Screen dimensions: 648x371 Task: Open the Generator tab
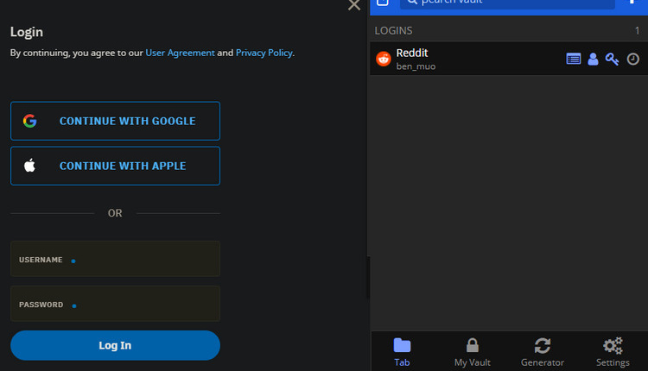coord(543,351)
